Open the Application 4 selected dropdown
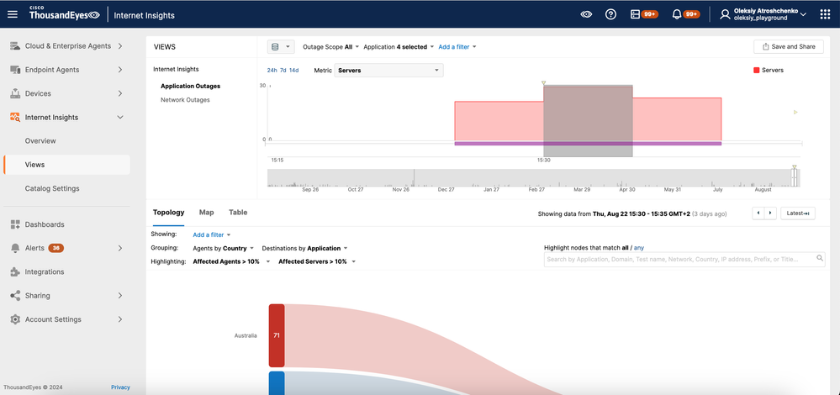 399,47
